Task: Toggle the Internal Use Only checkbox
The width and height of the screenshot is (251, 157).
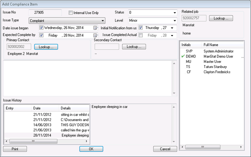Action: [x=71, y=13]
